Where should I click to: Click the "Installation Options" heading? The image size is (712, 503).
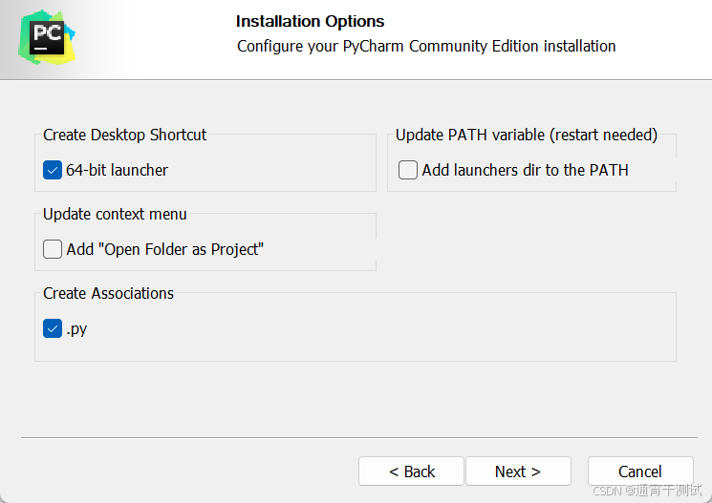(x=311, y=21)
